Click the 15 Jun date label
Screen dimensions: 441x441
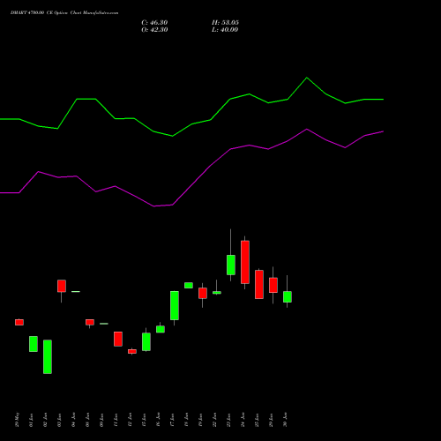point(144,420)
